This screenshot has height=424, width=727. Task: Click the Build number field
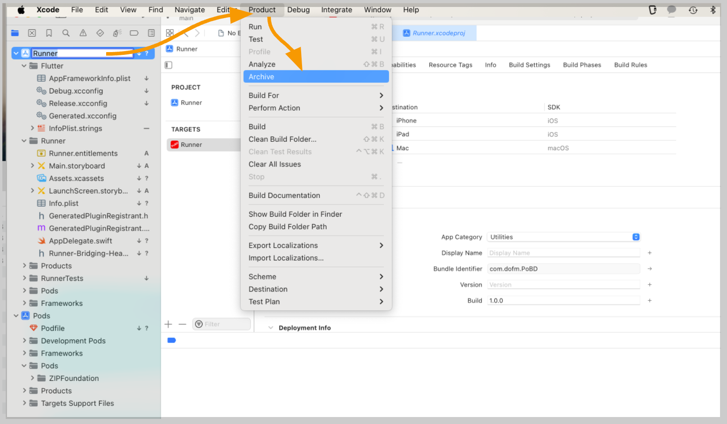[564, 300]
